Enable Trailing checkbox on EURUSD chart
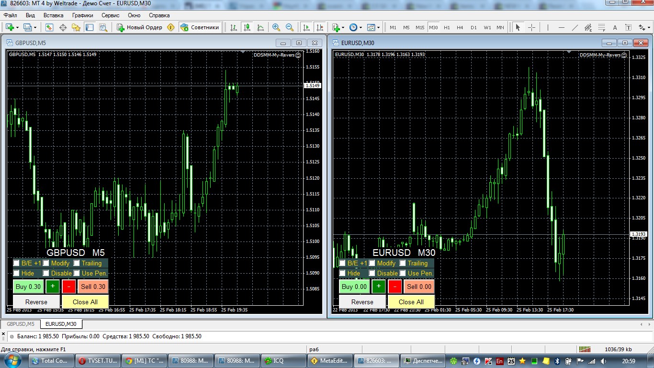The image size is (654, 368). click(x=403, y=263)
